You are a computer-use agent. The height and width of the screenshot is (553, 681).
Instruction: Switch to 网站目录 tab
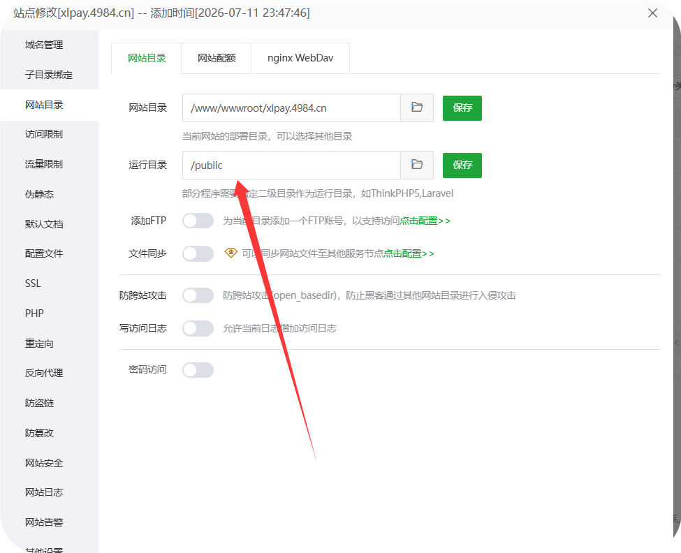[x=147, y=58]
